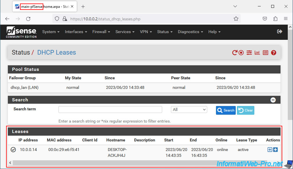Open the browser extensions icon
This screenshot has width=293, height=169.
(275, 19)
